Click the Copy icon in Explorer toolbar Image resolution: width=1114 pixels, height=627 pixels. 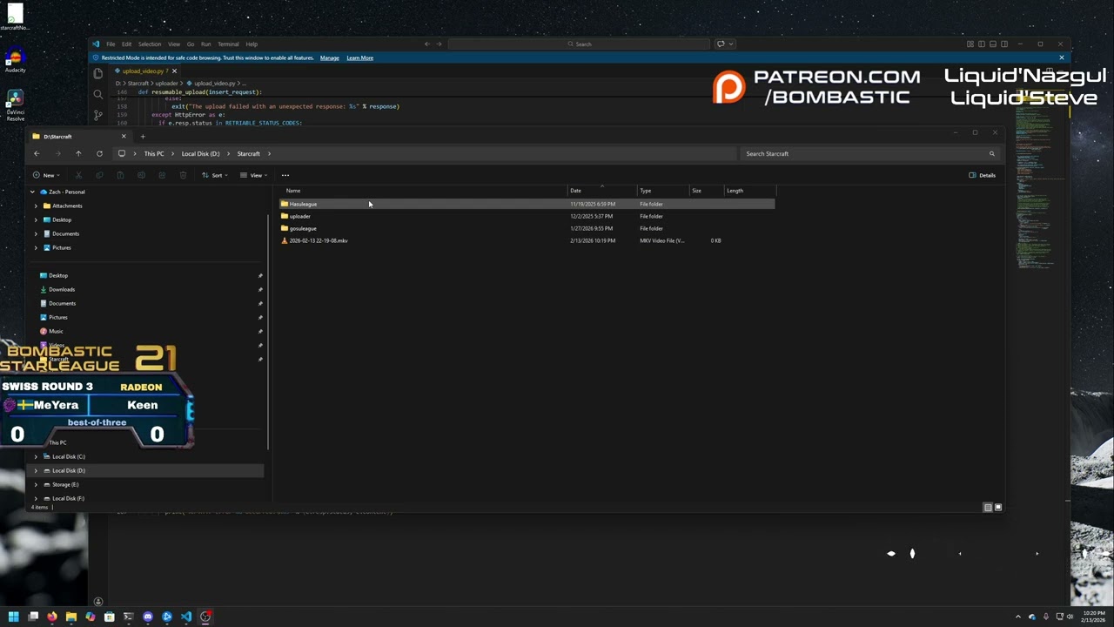(99, 175)
